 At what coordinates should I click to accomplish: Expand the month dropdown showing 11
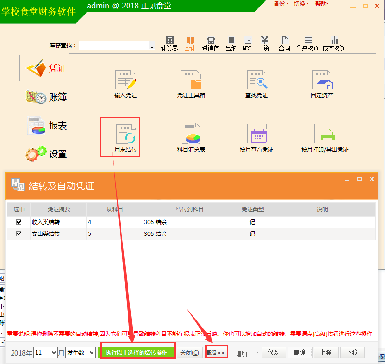click(x=54, y=353)
